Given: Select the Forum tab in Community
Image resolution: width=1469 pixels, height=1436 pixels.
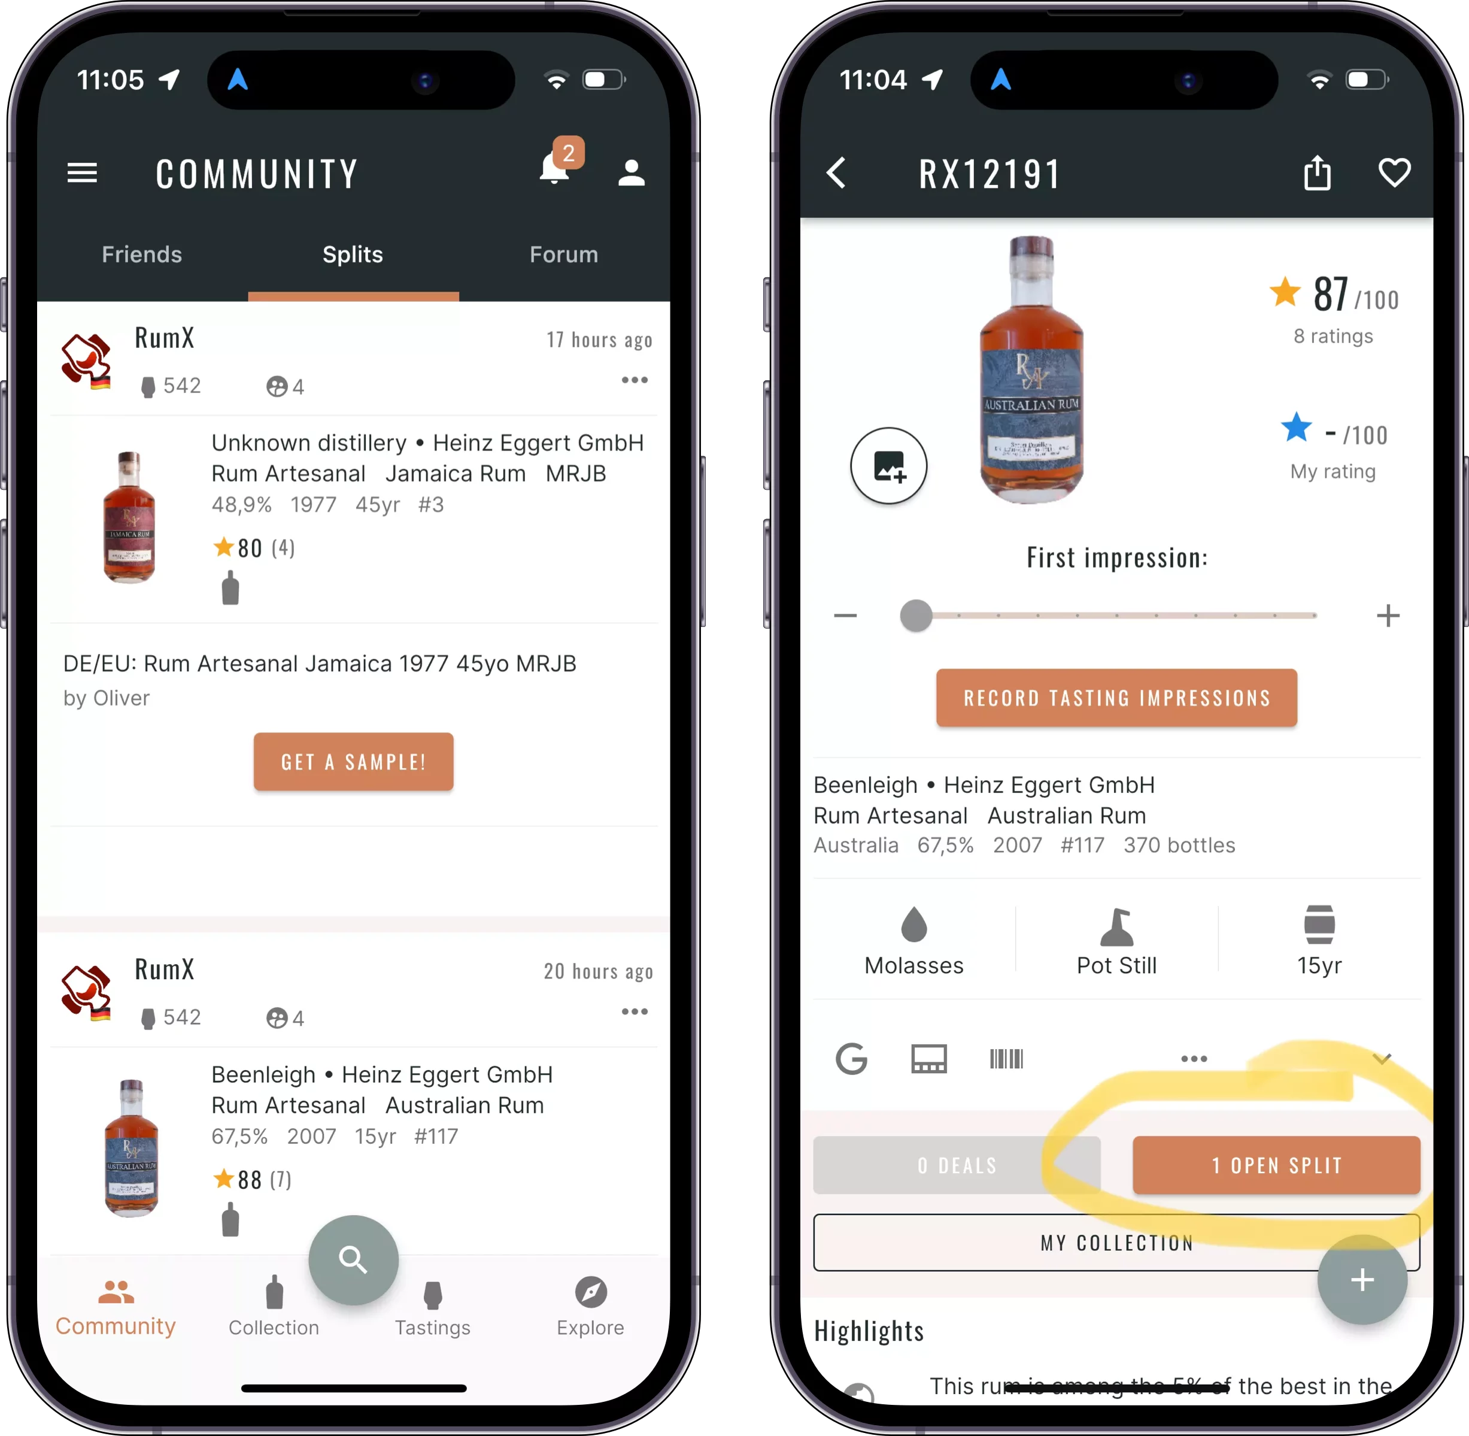Looking at the screenshot, I should [564, 255].
